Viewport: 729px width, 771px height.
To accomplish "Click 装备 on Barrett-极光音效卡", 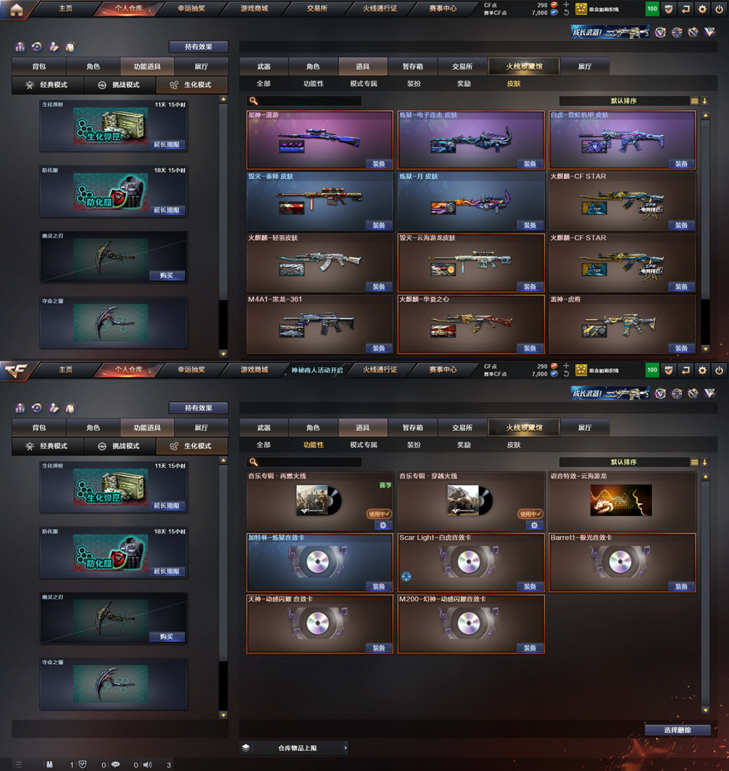I will [682, 587].
